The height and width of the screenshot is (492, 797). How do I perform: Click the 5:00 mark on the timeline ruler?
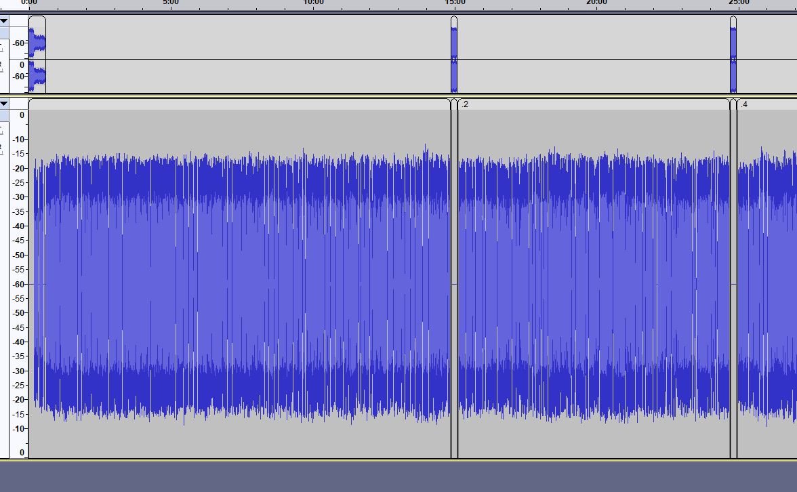coord(171,3)
